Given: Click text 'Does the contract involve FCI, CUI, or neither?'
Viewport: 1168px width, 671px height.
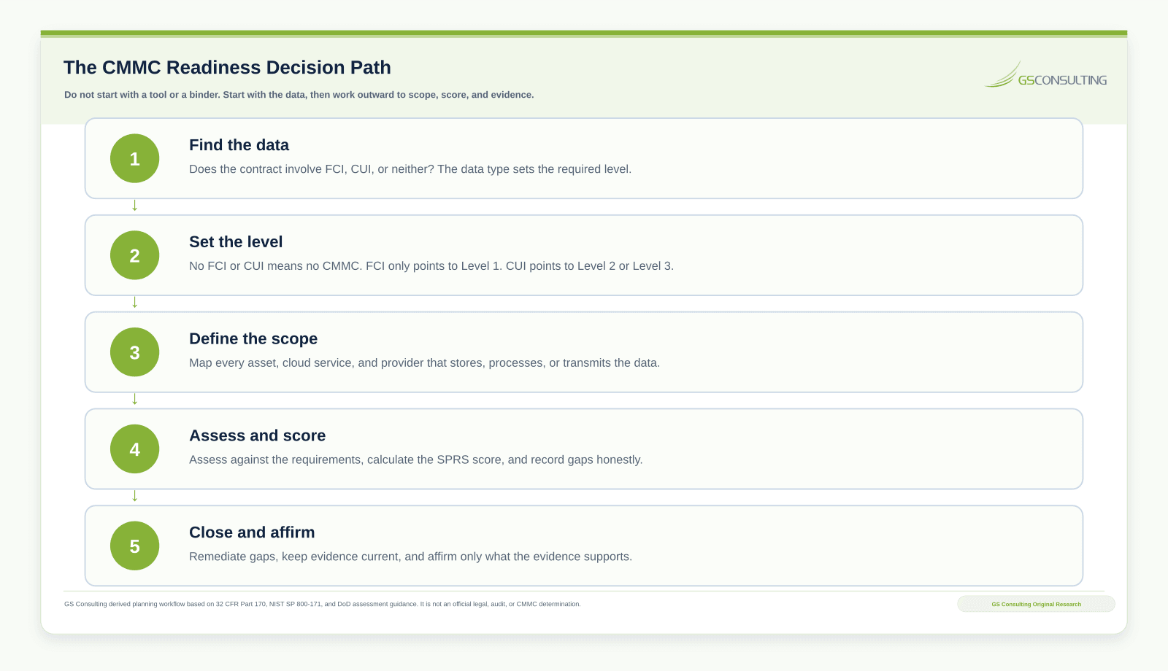Looking at the screenshot, I should tap(312, 169).
